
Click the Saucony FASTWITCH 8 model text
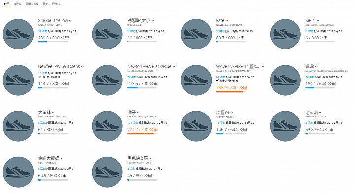[139, 163]
